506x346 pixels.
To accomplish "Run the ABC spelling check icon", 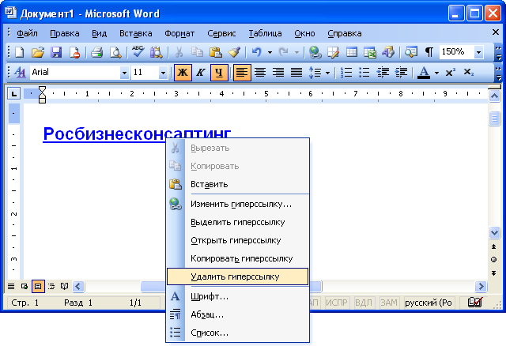I will pos(138,52).
